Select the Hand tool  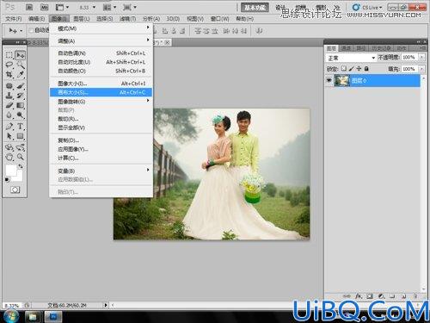pyautogui.click(x=9, y=157)
